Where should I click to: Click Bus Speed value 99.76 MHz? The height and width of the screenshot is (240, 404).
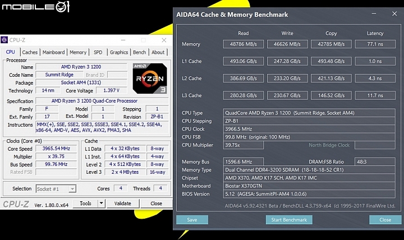tap(56, 164)
